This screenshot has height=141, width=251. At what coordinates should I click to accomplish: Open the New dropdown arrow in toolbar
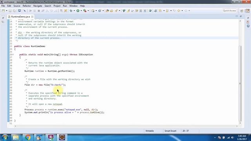coord(7,11)
